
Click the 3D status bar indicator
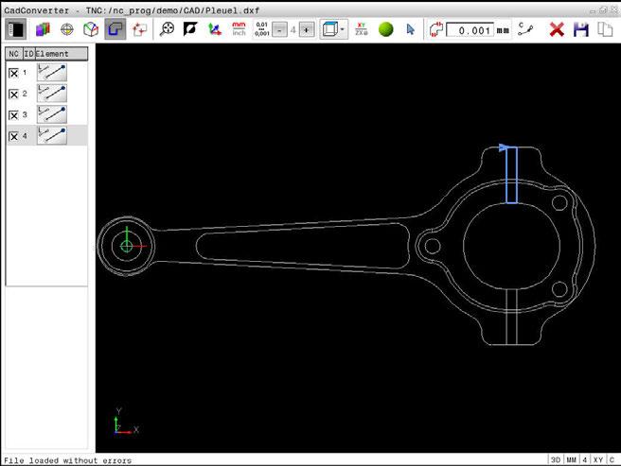(556, 459)
